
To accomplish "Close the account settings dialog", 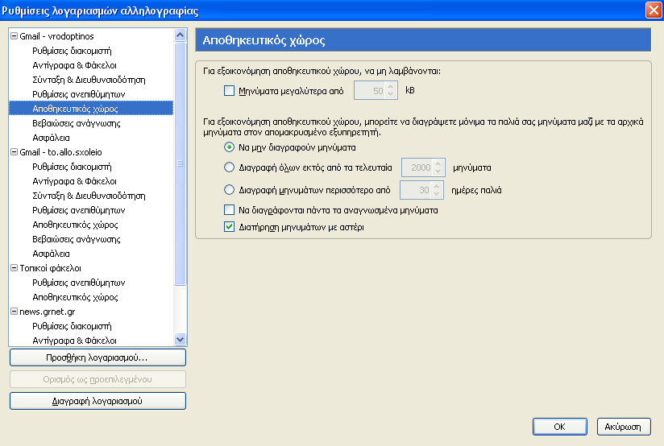I will [x=654, y=10].
